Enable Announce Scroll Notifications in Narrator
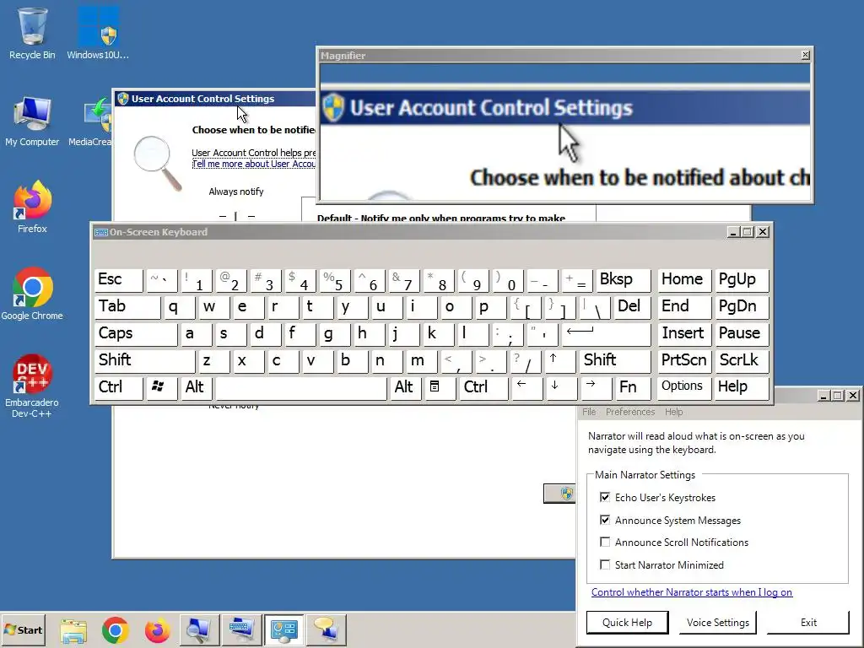The image size is (864, 648). coord(605,543)
